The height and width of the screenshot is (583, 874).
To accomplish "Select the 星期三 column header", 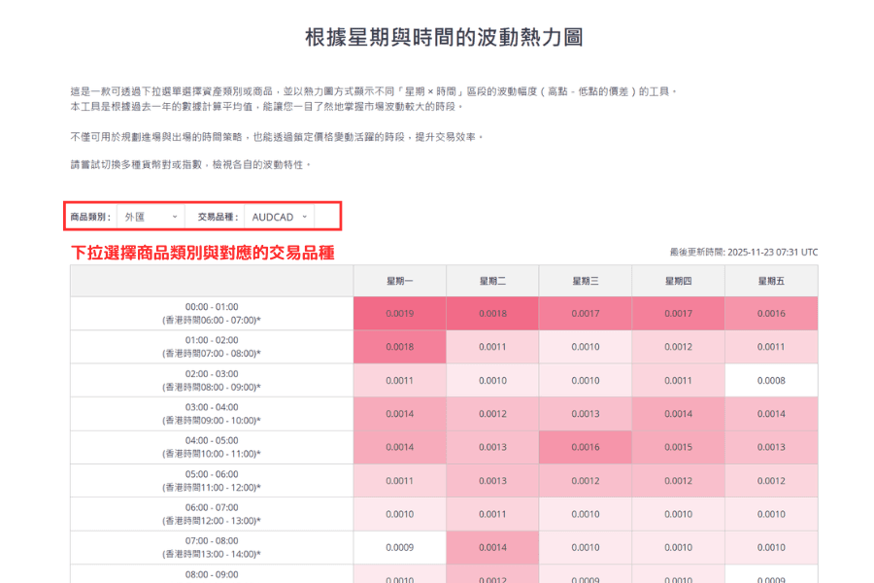I will click(586, 280).
